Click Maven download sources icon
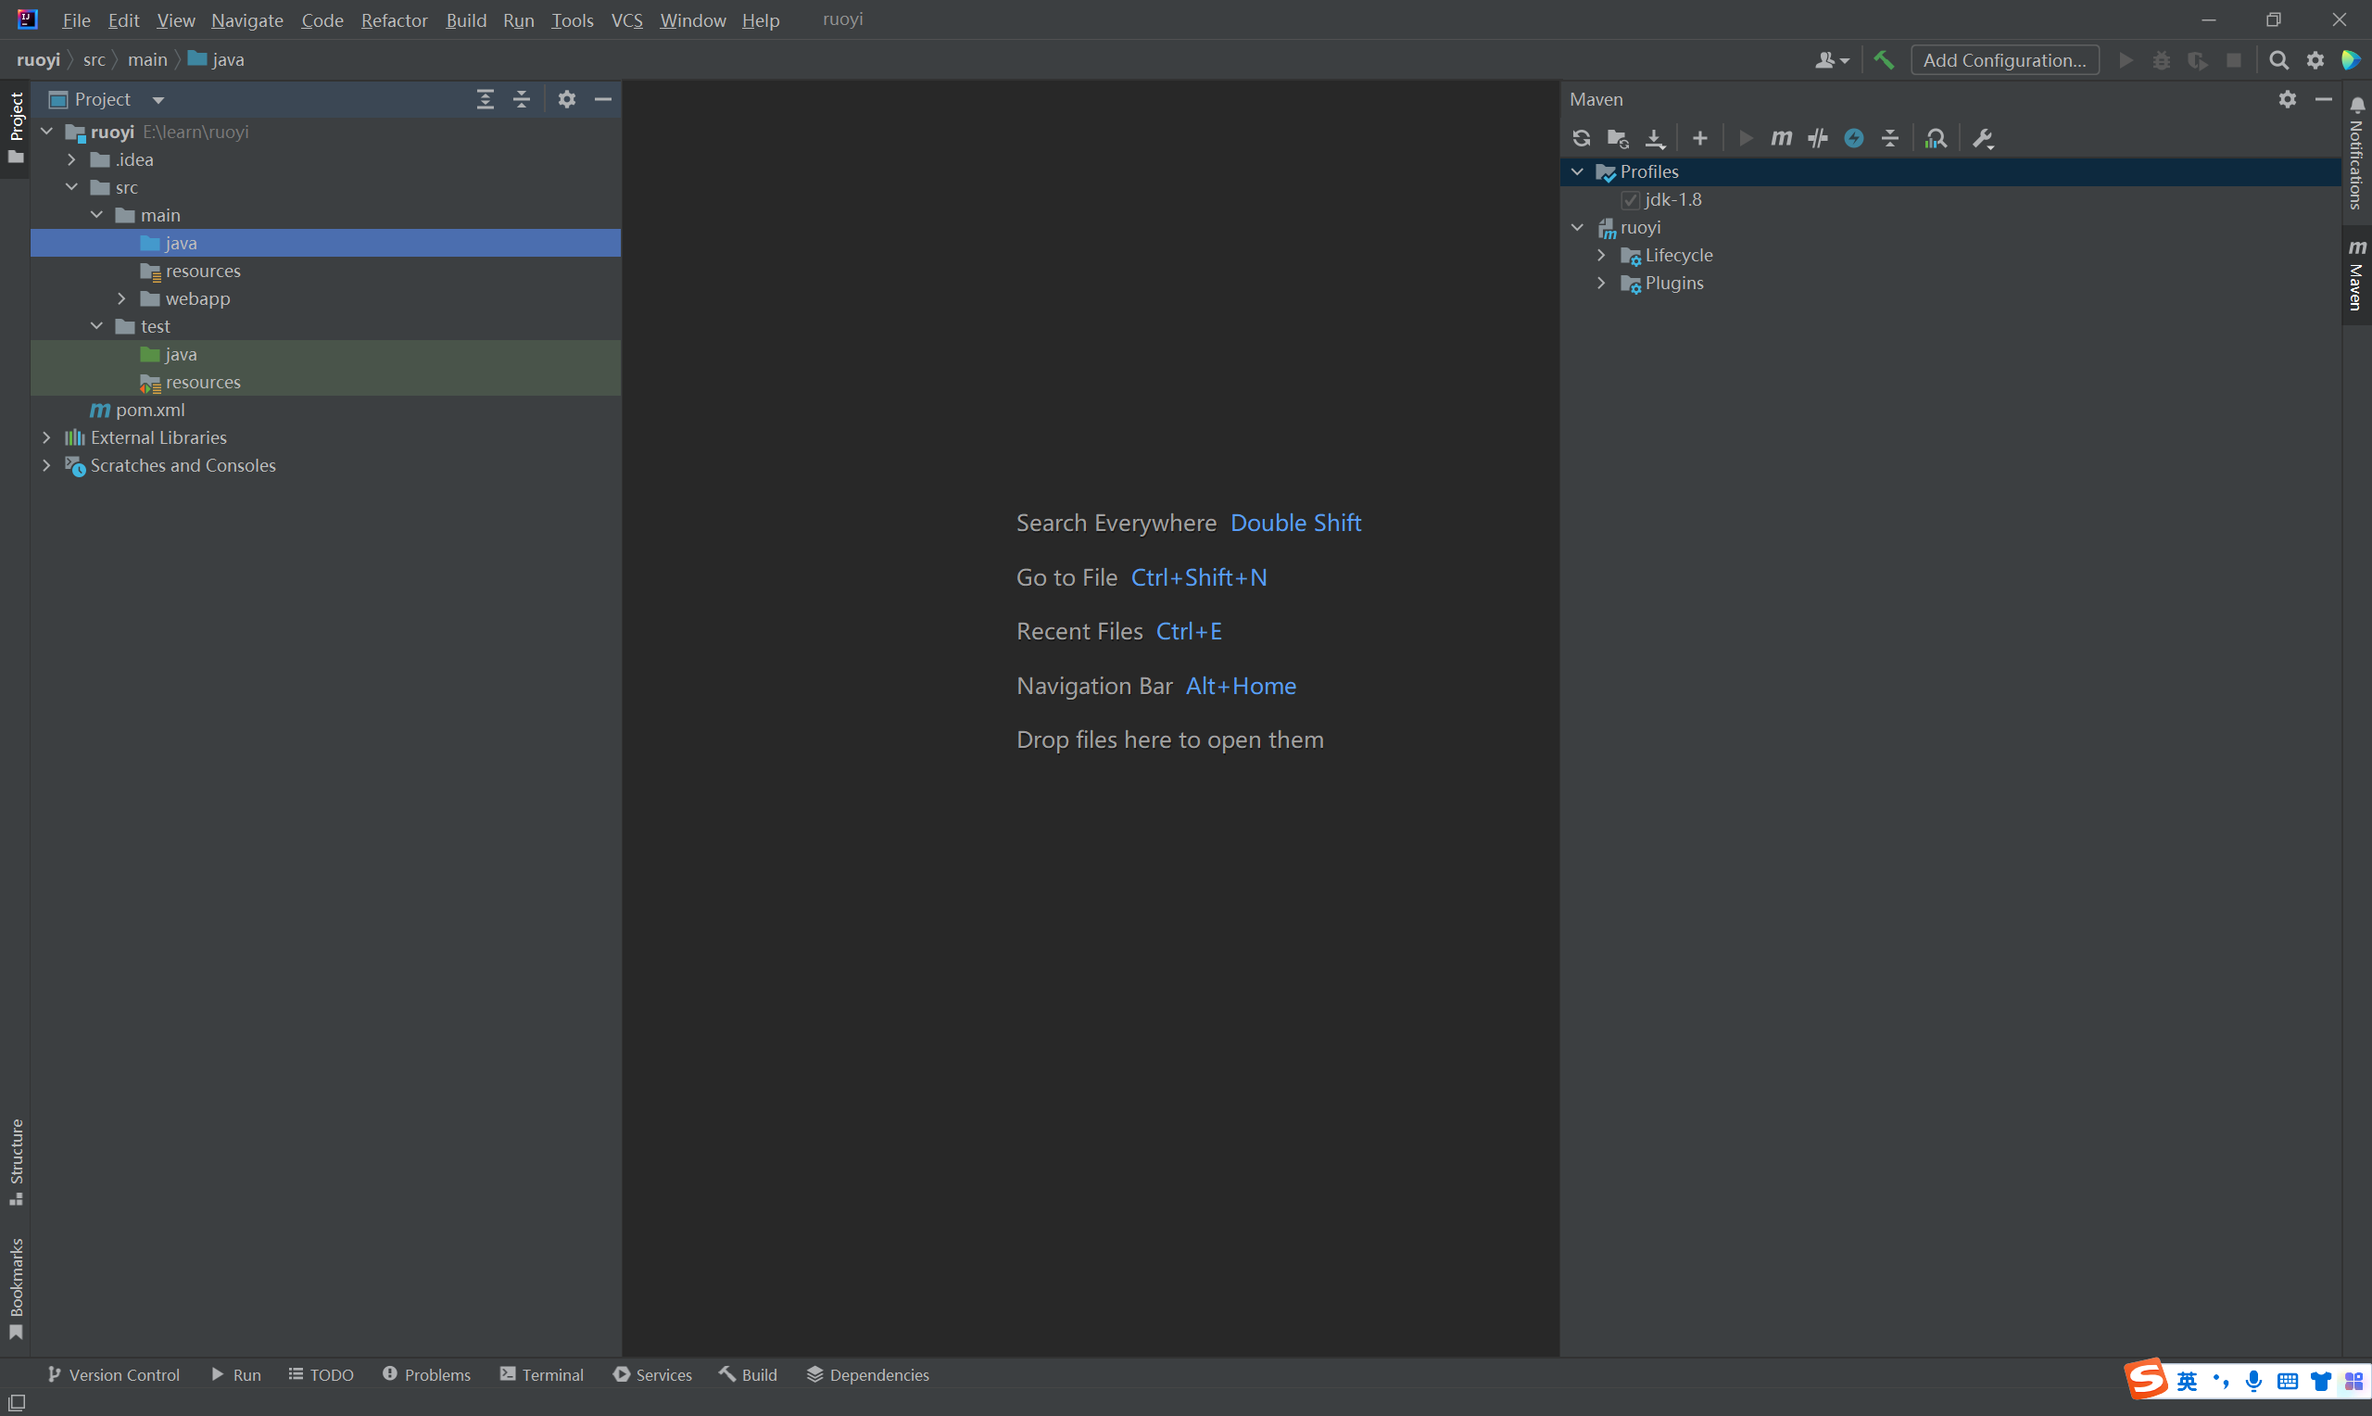 tap(1655, 138)
